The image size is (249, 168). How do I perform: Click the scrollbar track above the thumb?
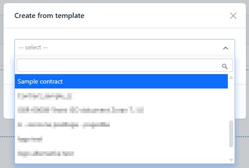tap(231, 100)
